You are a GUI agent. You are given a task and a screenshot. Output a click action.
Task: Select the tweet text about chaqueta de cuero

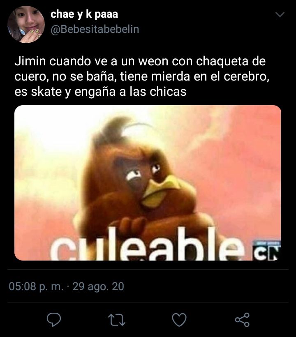coord(142,76)
